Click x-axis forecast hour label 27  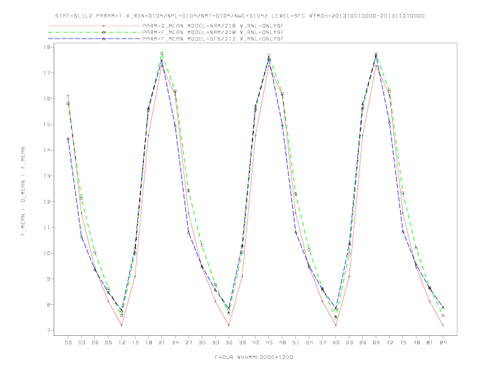(188, 343)
